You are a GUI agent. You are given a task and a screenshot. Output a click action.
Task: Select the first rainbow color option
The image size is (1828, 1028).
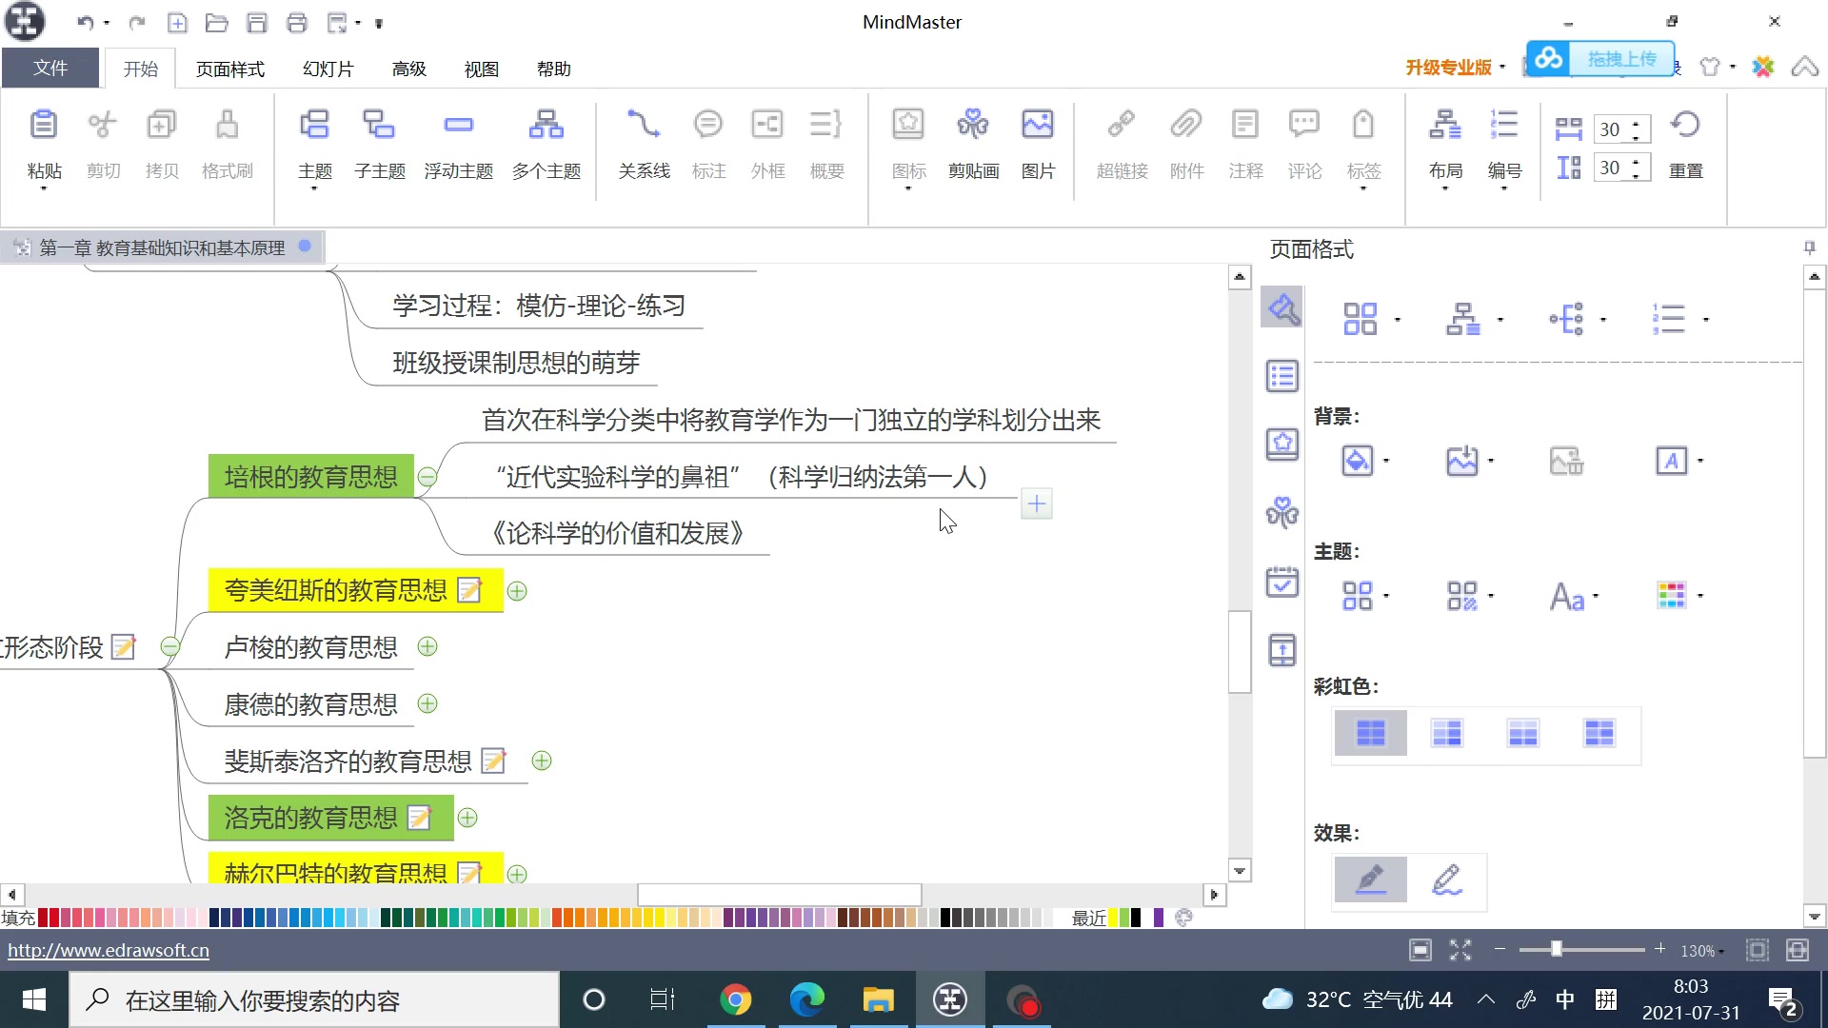tap(1370, 733)
